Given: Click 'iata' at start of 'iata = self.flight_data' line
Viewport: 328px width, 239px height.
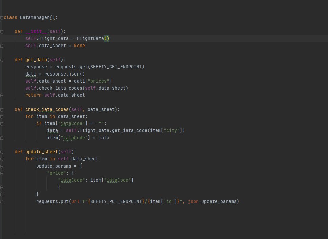Looking at the screenshot, I should pos(52,131).
